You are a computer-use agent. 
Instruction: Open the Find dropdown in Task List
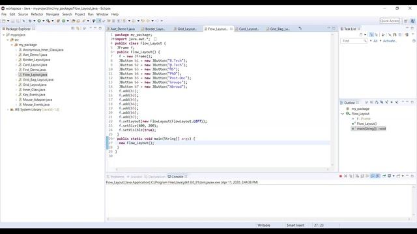[x=365, y=41]
